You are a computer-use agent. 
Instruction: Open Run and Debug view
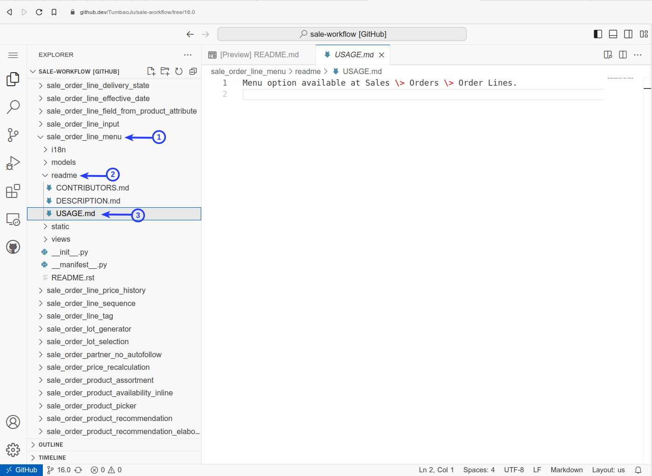(13, 163)
